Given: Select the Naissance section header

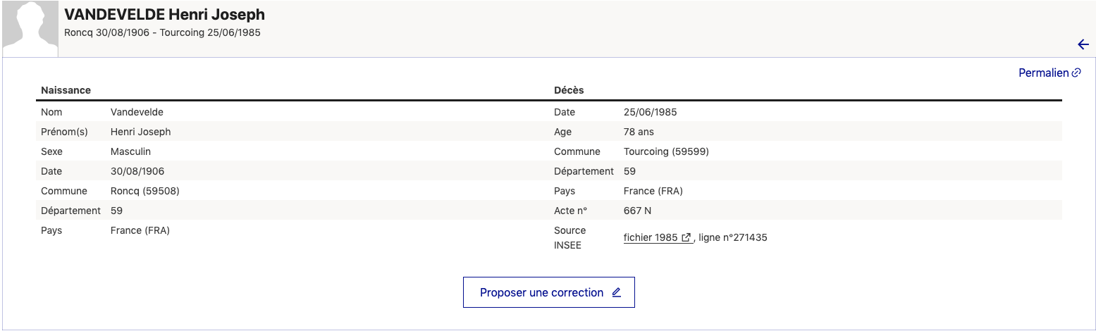Looking at the screenshot, I should (x=66, y=90).
